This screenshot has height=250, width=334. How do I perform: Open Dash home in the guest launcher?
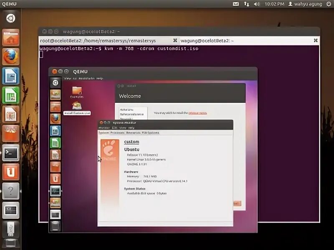click(x=56, y=82)
